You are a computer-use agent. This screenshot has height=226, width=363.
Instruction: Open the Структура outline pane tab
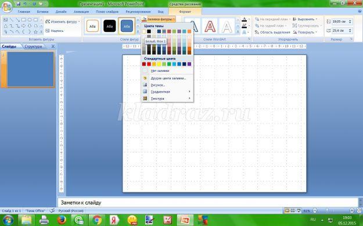[x=33, y=46]
